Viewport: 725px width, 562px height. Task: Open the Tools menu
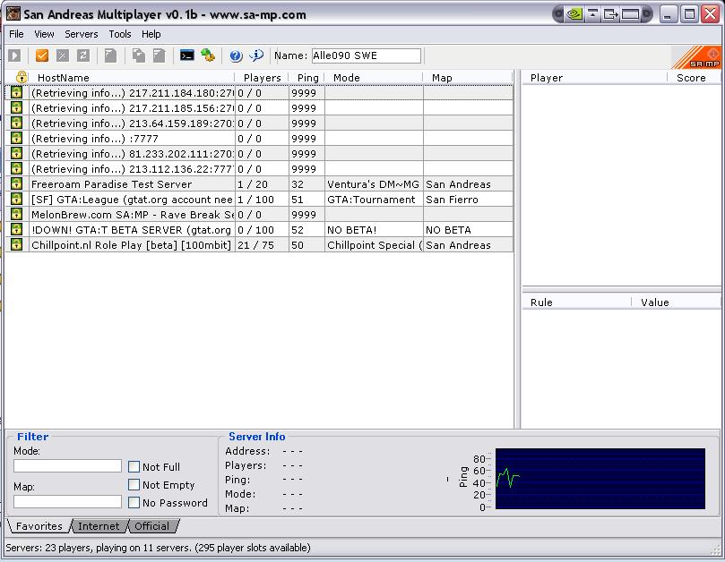pyautogui.click(x=120, y=34)
